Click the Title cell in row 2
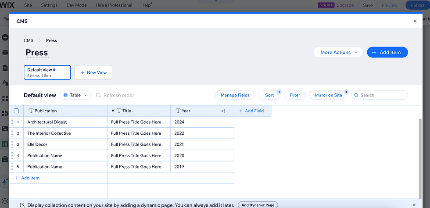Viewport: 430px width, 208px height. [x=139, y=133]
